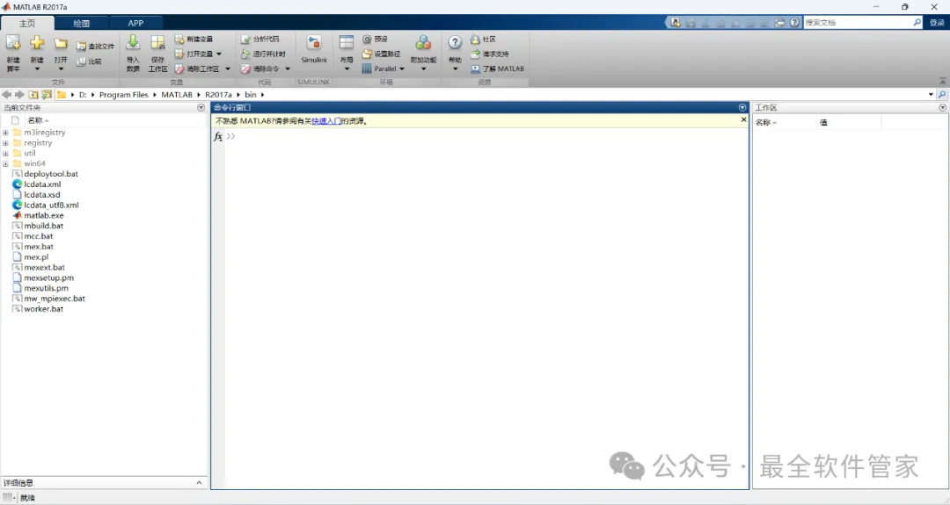Switch to the APP tab
This screenshot has height=505, width=950.
135,23
